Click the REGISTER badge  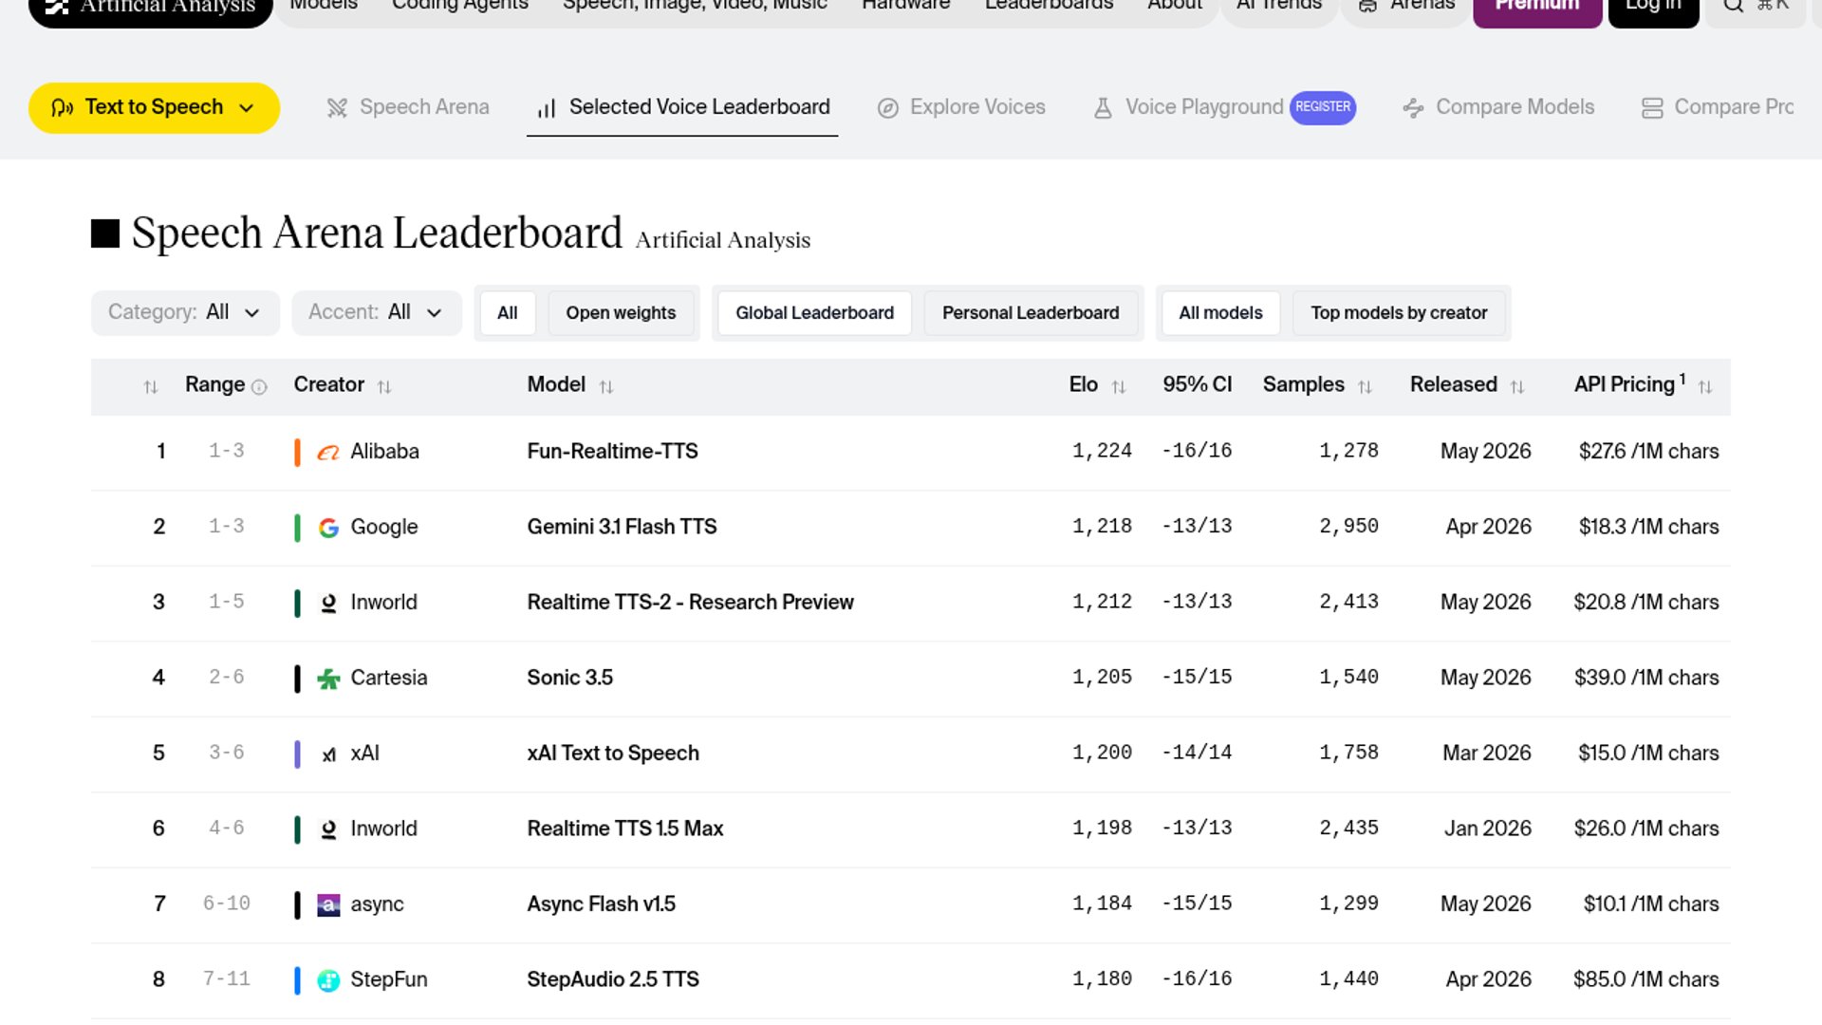click(1323, 107)
